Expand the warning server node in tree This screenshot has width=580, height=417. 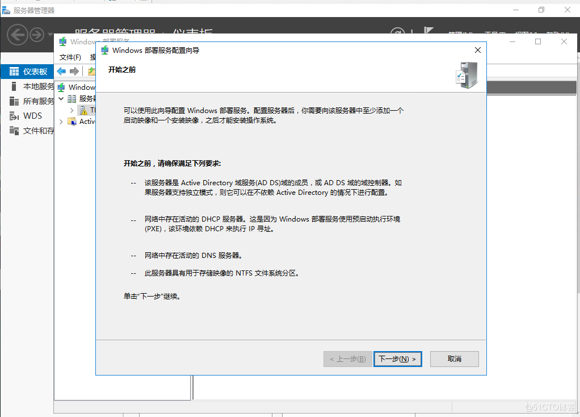(x=72, y=110)
